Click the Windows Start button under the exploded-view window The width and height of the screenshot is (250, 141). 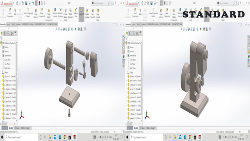(2, 137)
